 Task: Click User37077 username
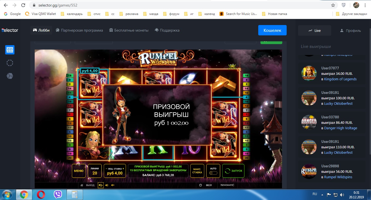pos(330,68)
